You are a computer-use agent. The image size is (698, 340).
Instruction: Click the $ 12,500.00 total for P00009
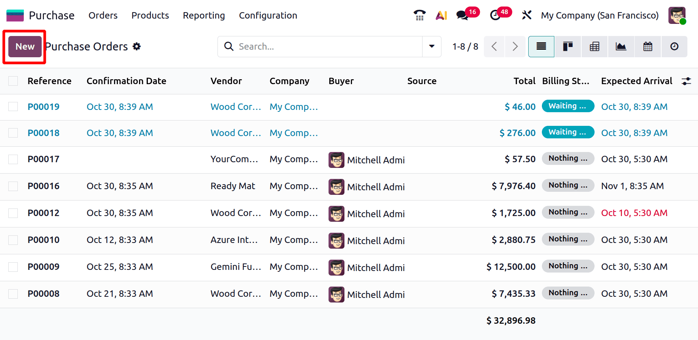511,267
